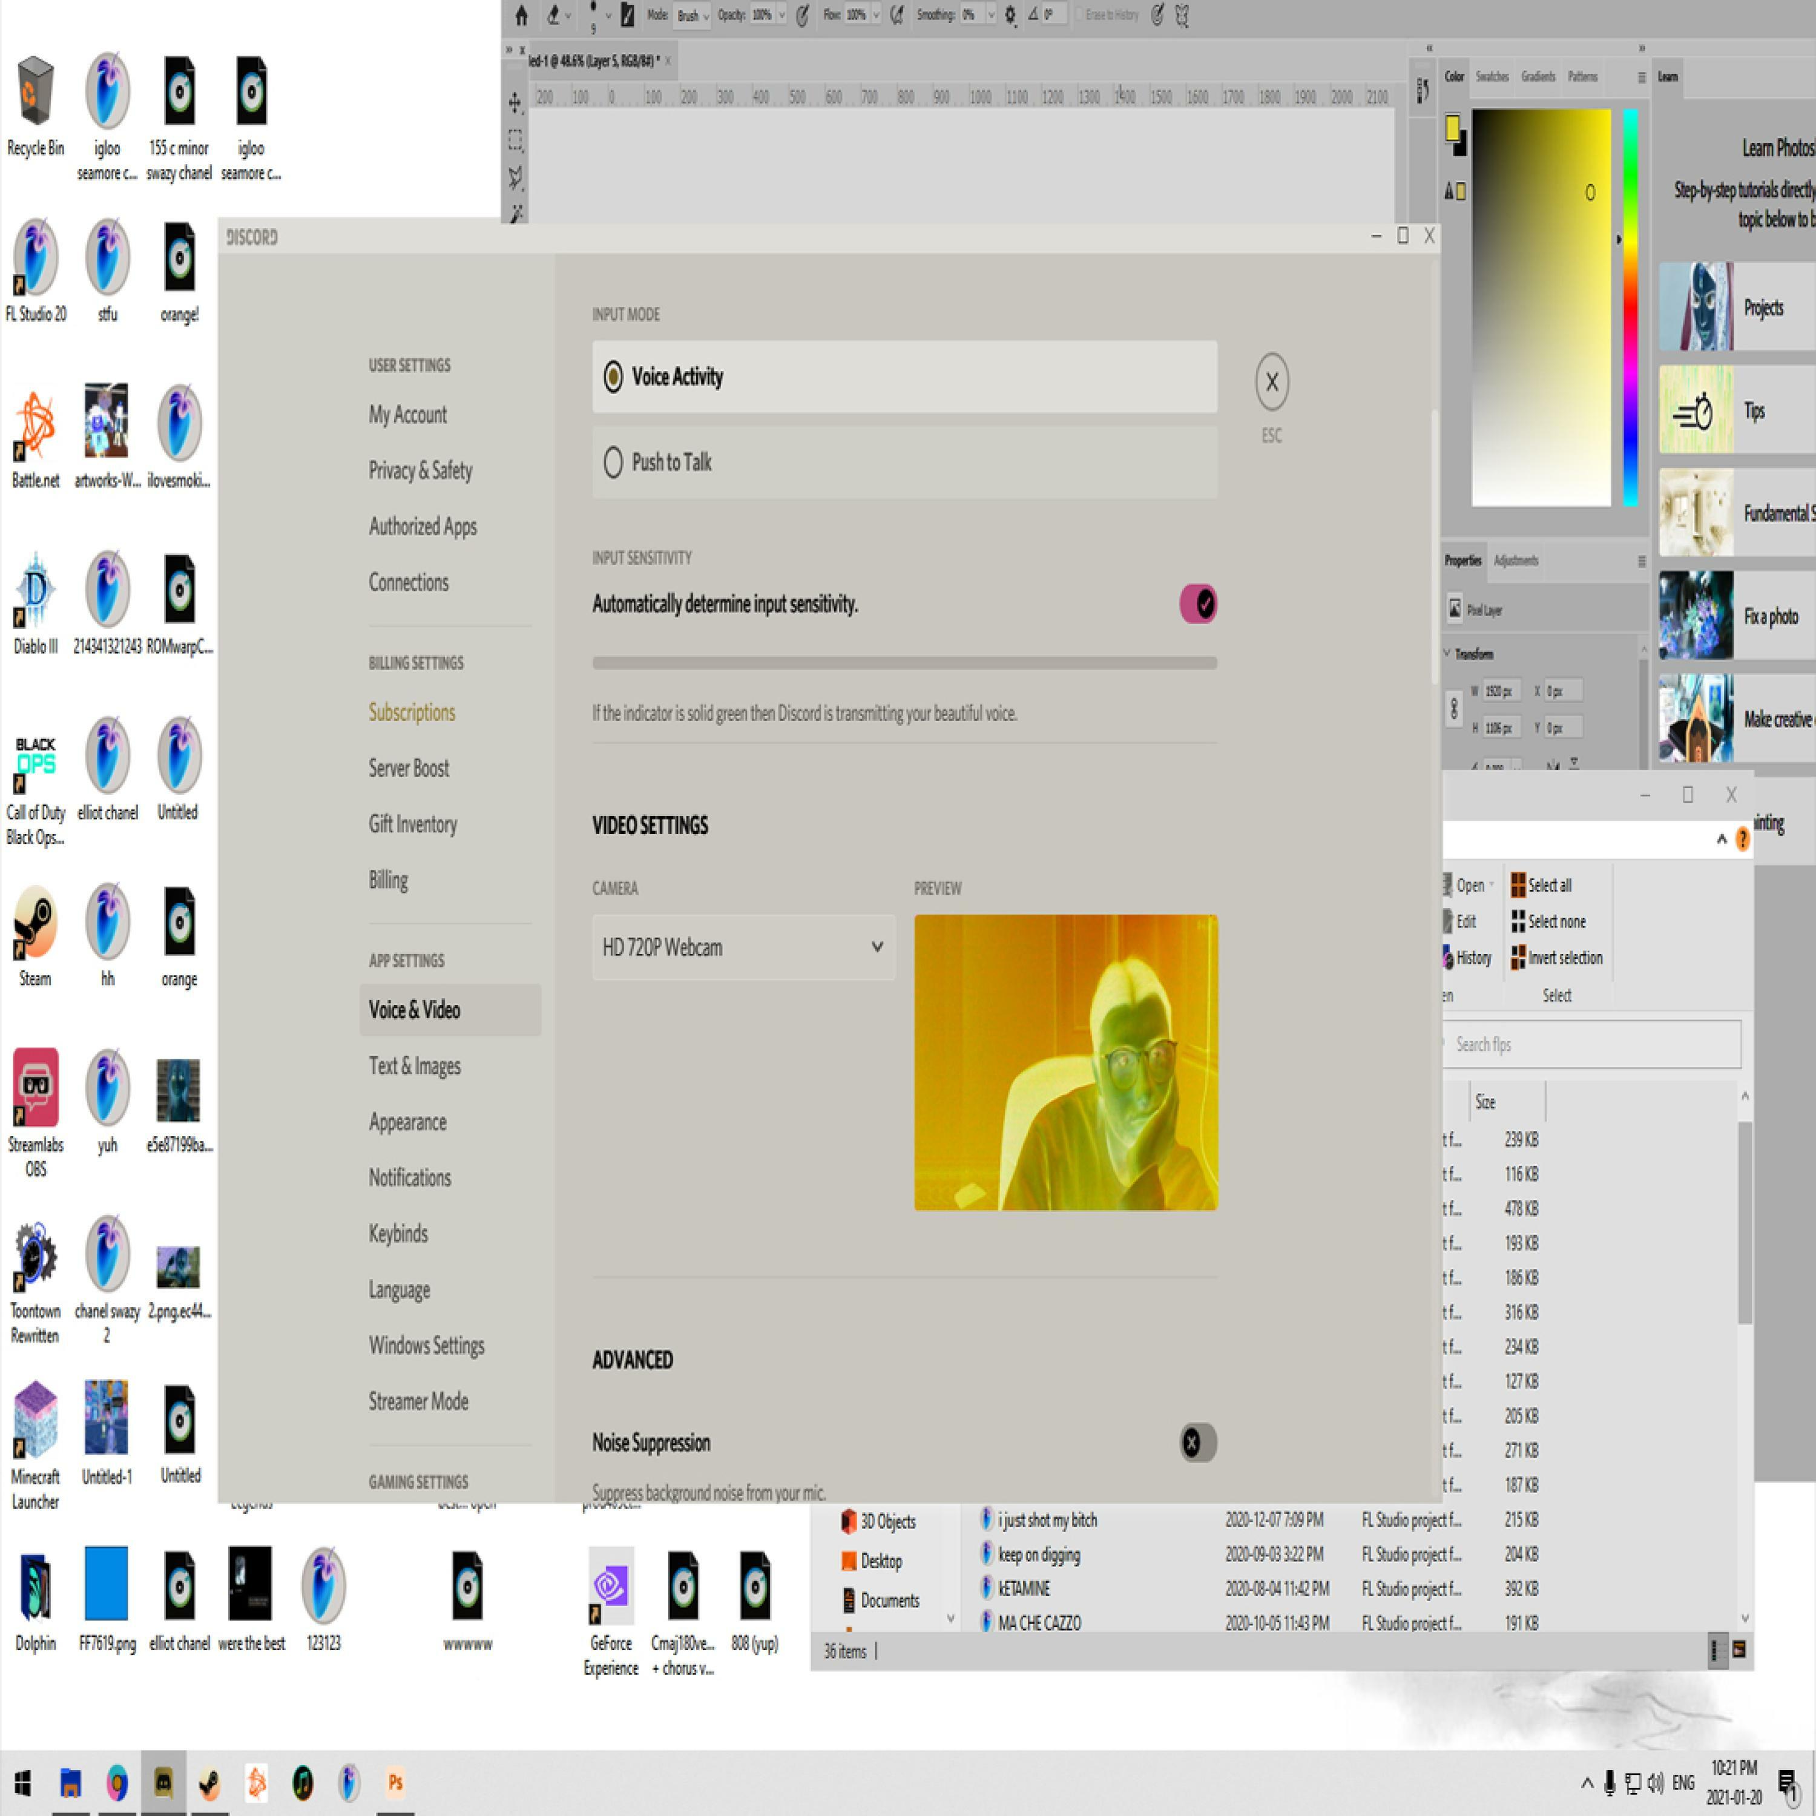This screenshot has width=1816, height=1816.
Task: Open the brush Mode dropdown
Action: click(x=693, y=16)
